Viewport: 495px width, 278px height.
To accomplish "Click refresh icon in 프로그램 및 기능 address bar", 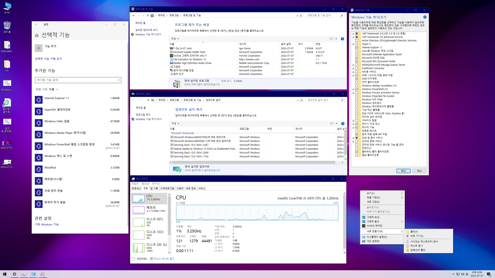I will [x=301, y=15].
